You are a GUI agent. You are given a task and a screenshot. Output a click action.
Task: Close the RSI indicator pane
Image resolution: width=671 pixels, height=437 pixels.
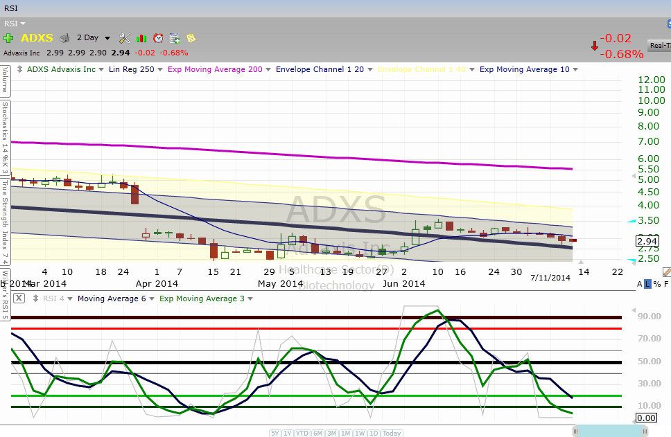(19, 298)
